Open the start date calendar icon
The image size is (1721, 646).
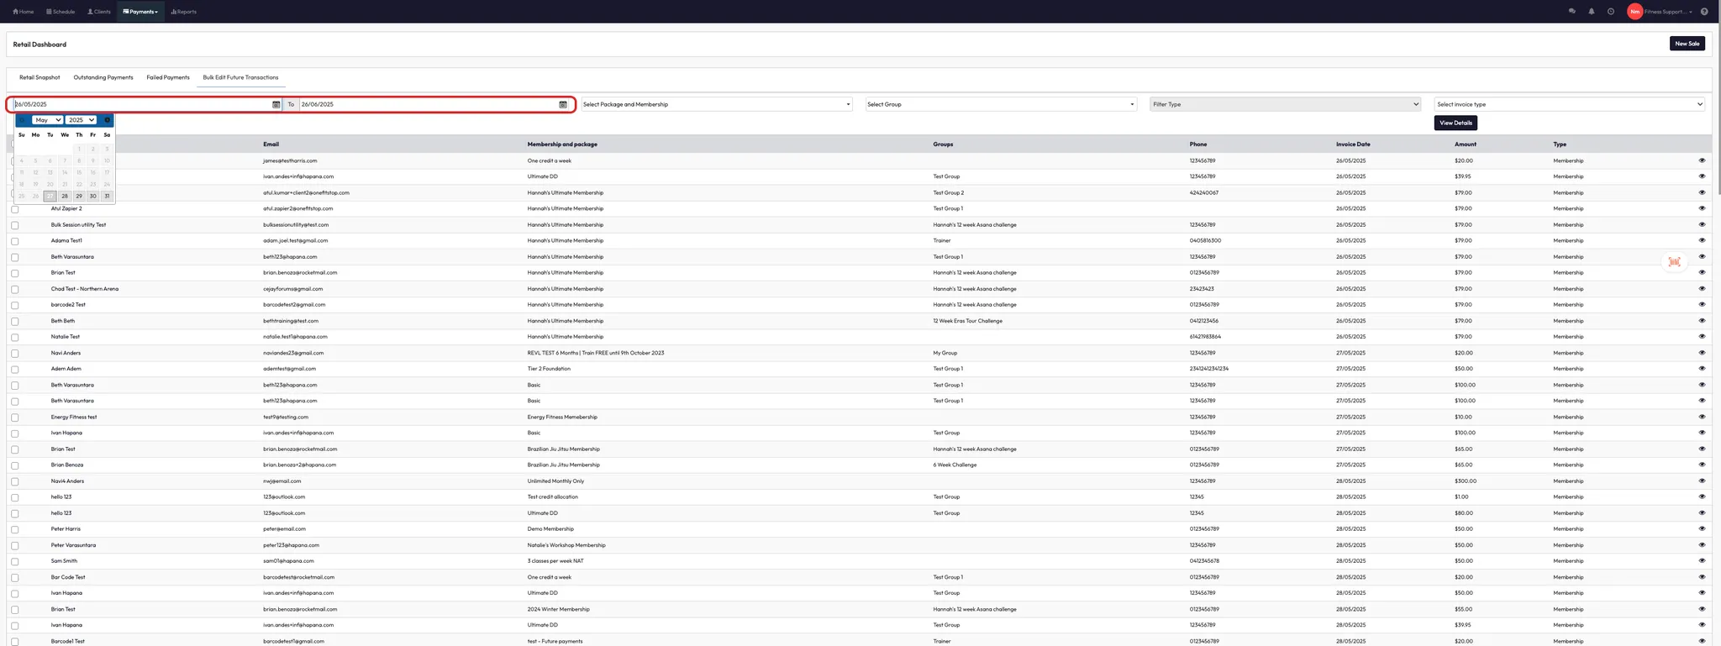coord(276,105)
